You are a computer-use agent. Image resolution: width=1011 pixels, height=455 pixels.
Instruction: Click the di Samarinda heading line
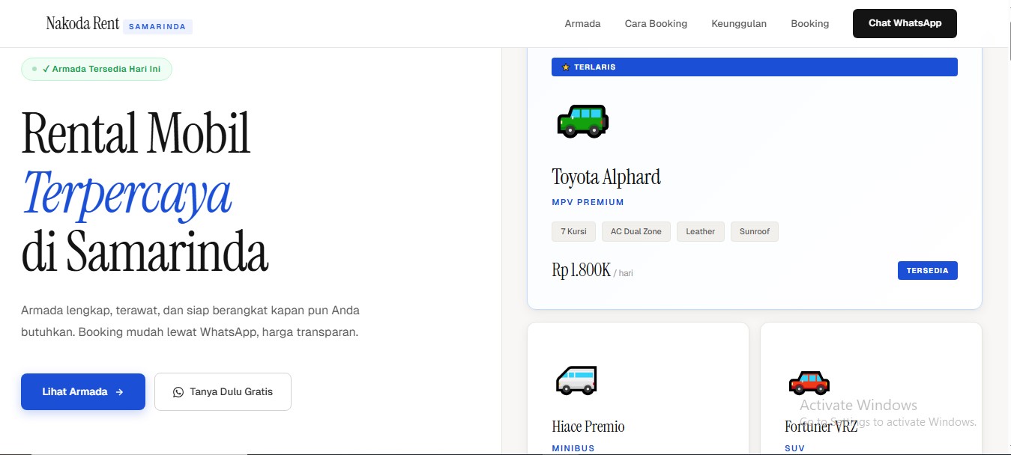(x=145, y=251)
